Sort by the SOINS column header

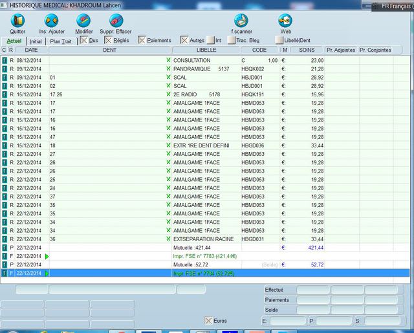tap(307, 50)
